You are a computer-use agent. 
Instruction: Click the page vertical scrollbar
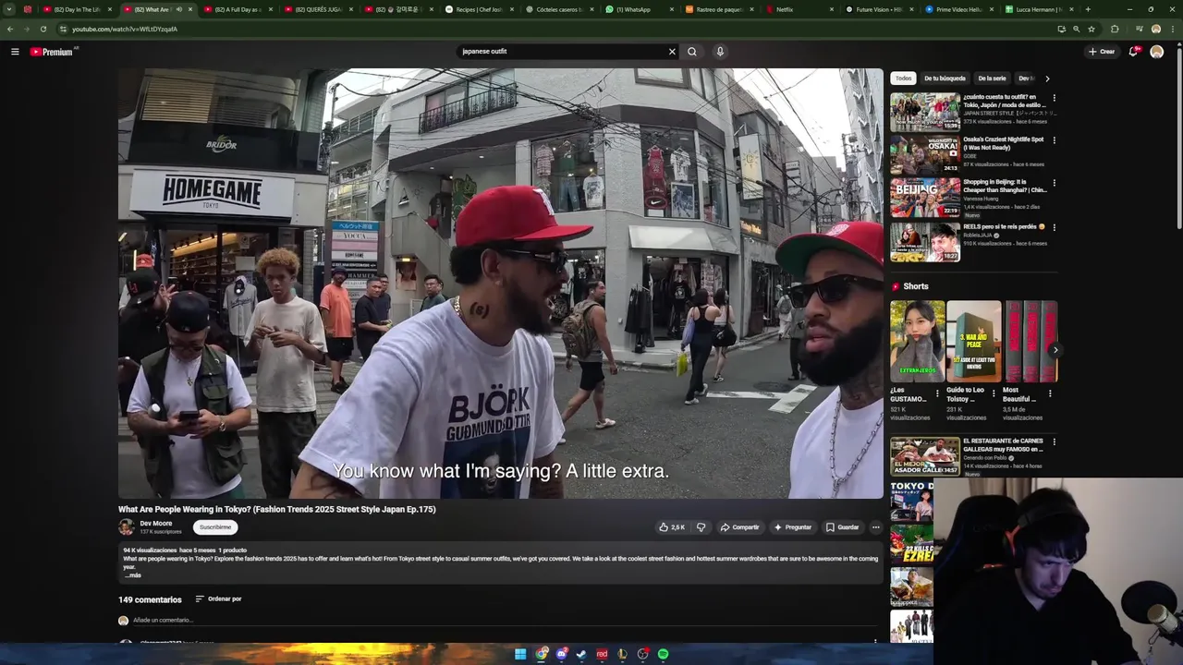[x=1179, y=139]
